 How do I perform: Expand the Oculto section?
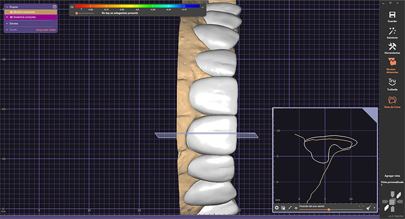point(6,30)
